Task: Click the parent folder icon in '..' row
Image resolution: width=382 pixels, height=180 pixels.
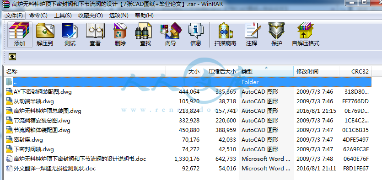Action: tap(9, 82)
